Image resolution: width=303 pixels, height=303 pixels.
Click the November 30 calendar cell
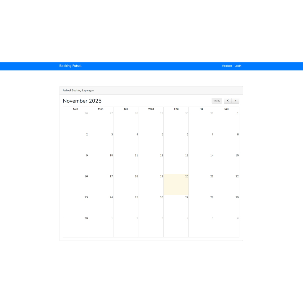tap(75, 226)
